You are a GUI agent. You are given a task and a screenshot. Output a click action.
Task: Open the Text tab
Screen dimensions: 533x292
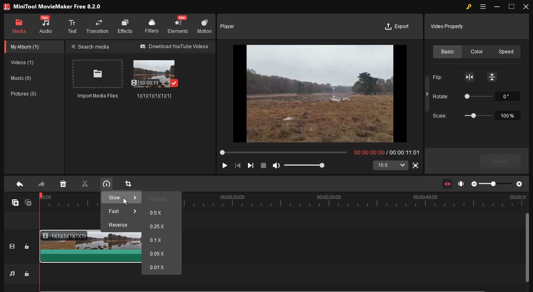pyautogui.click(x=72, y=26)
